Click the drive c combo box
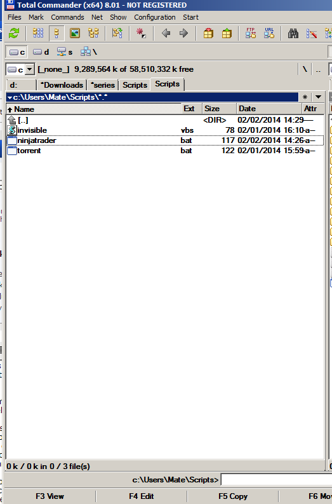 [x=20, y=69]
